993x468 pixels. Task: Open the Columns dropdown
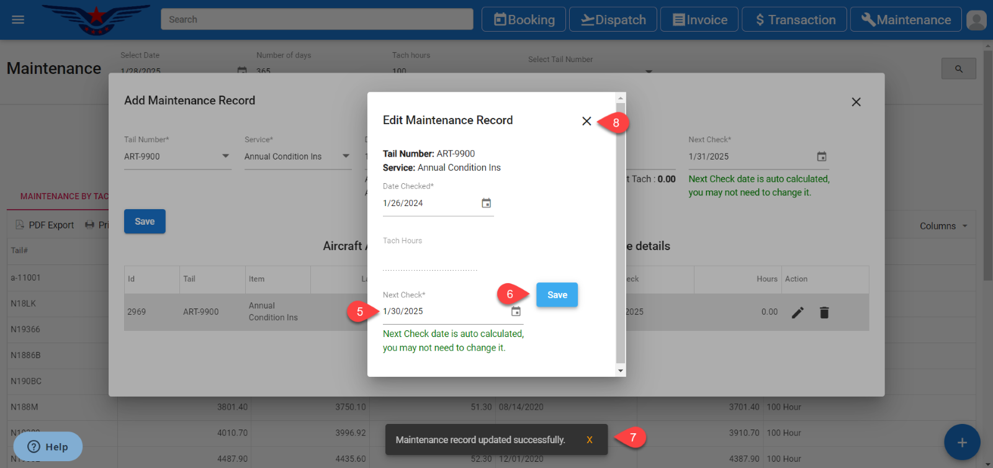pyautogui.click(x=943, y=226)
